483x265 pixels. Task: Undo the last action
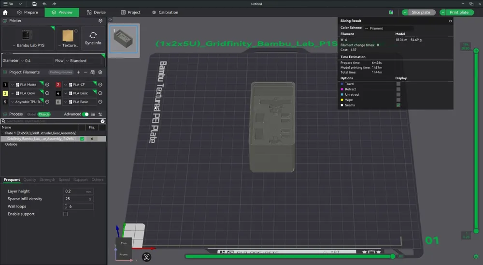point(44,4)
